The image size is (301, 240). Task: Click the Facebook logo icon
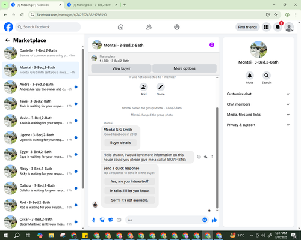tap(8, 27)
